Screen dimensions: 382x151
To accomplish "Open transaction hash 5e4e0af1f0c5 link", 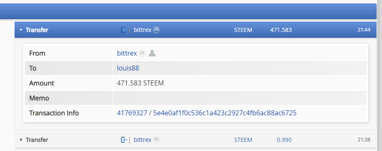I will [x=224, y=113].
